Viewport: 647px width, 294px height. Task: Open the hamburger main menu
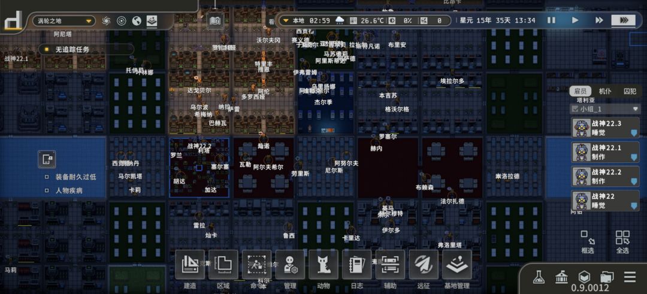pos(630,277)
